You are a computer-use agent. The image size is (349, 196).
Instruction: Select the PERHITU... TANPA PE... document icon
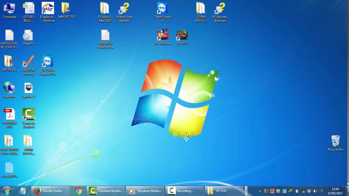105,39
